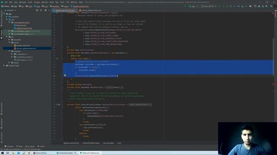Screen dimensions: 277x155
Task: Expand the drawable folder
Action: click(10, 40)
